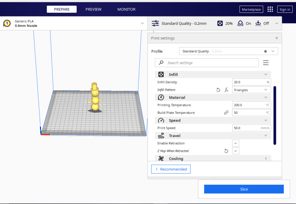Viewport: 296px width, 204px height.
Task: Click the extruder 1 number icon
Action: click(7, 23)
